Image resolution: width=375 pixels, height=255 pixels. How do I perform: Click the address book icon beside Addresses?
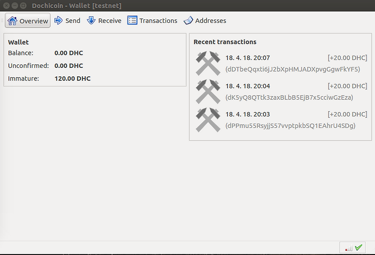click(x=188, y=20)
